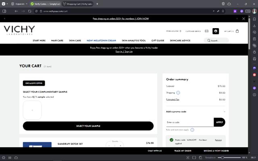The height and width of the screenshot is (161, 258).
Task: Open the Vivaldi main menu icon
Action: [4, 4]
